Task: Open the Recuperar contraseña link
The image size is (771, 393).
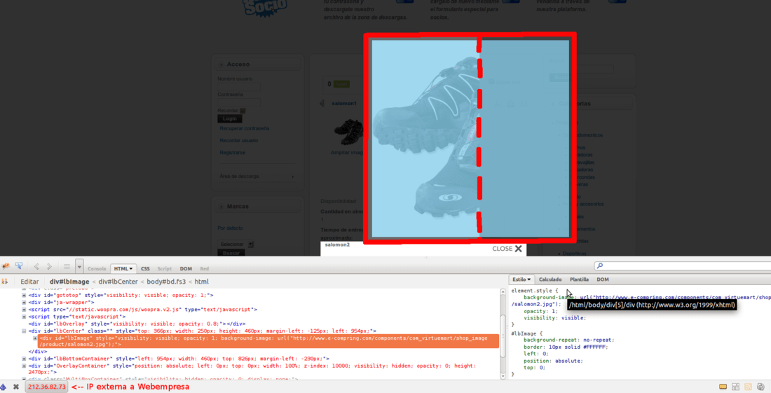Action: (245, 129)
